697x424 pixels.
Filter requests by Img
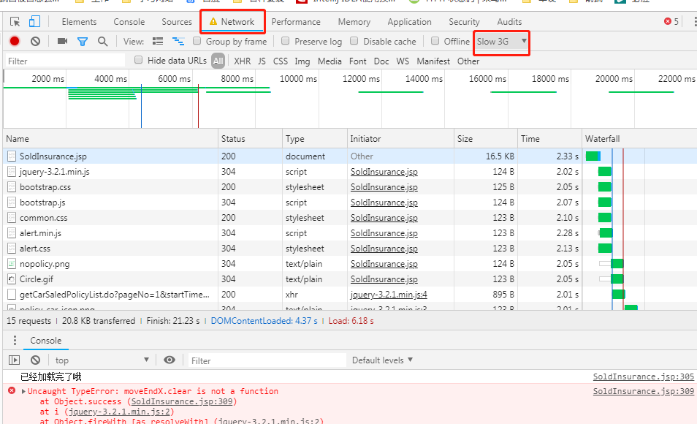pyautogui.click(x=302, y=61)
